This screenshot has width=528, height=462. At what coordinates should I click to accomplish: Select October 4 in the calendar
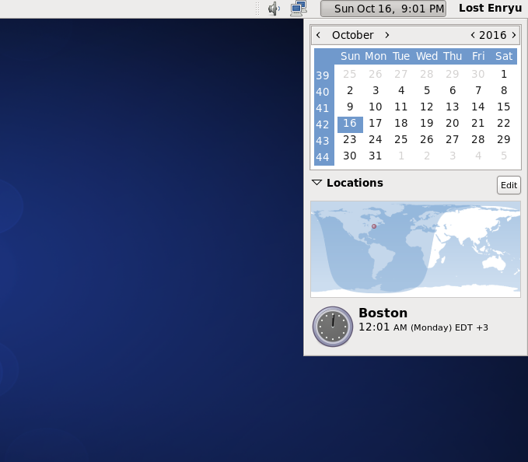(x=401, y=90)
